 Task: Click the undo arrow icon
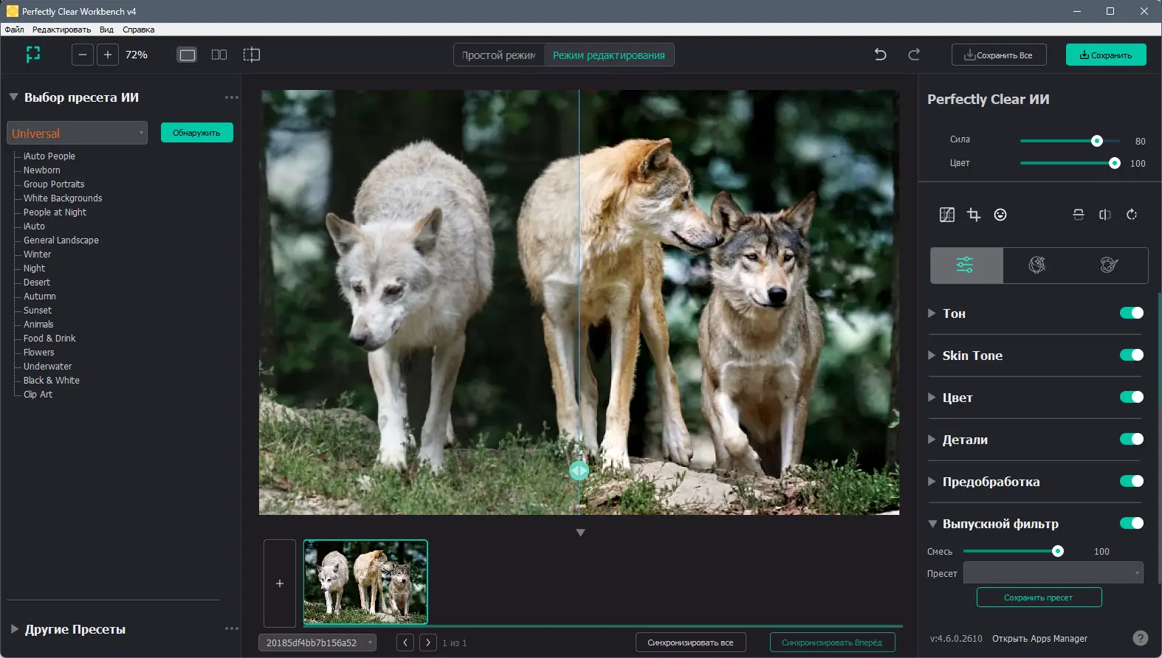880,55
